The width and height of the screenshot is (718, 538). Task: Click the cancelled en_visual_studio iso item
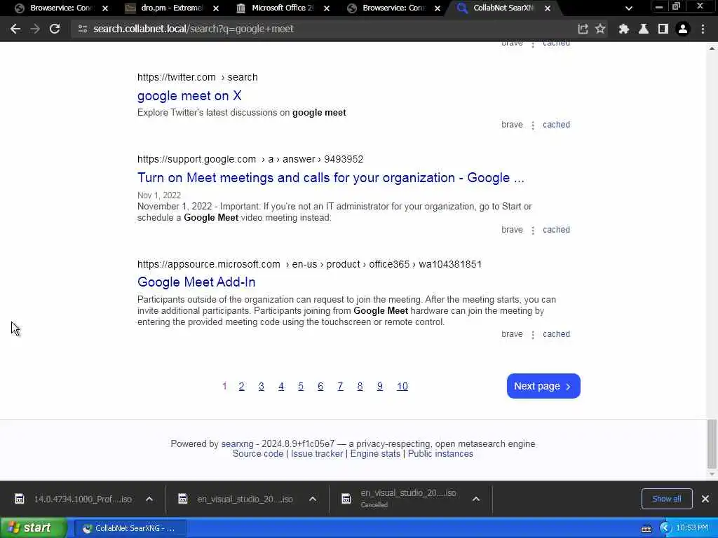click(x=409, y=499)
